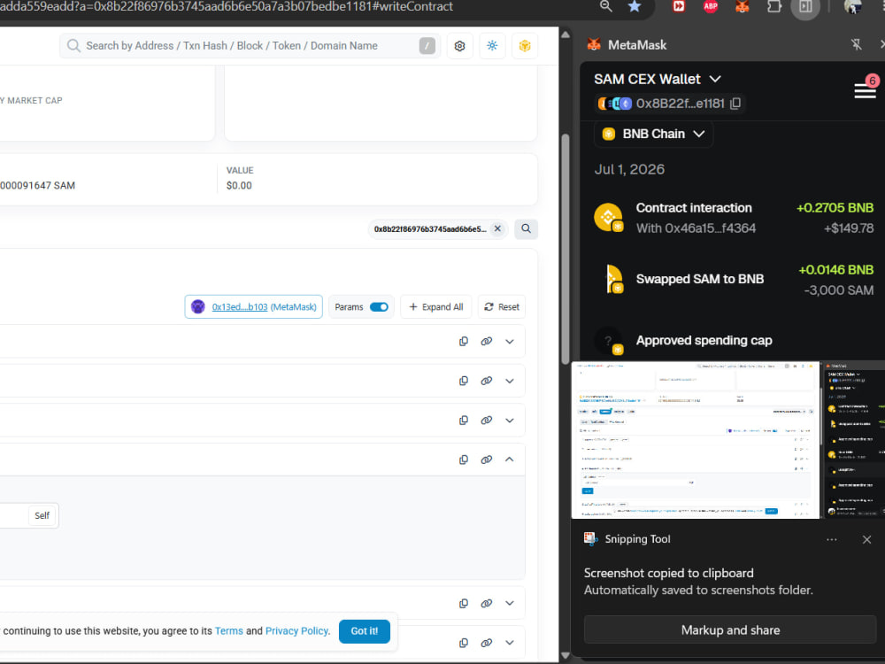Remove the 0x8b22f86976b3745aad6b6e5 address filter
The width and height of the screenshot is (885, 664).
(497, 228)
